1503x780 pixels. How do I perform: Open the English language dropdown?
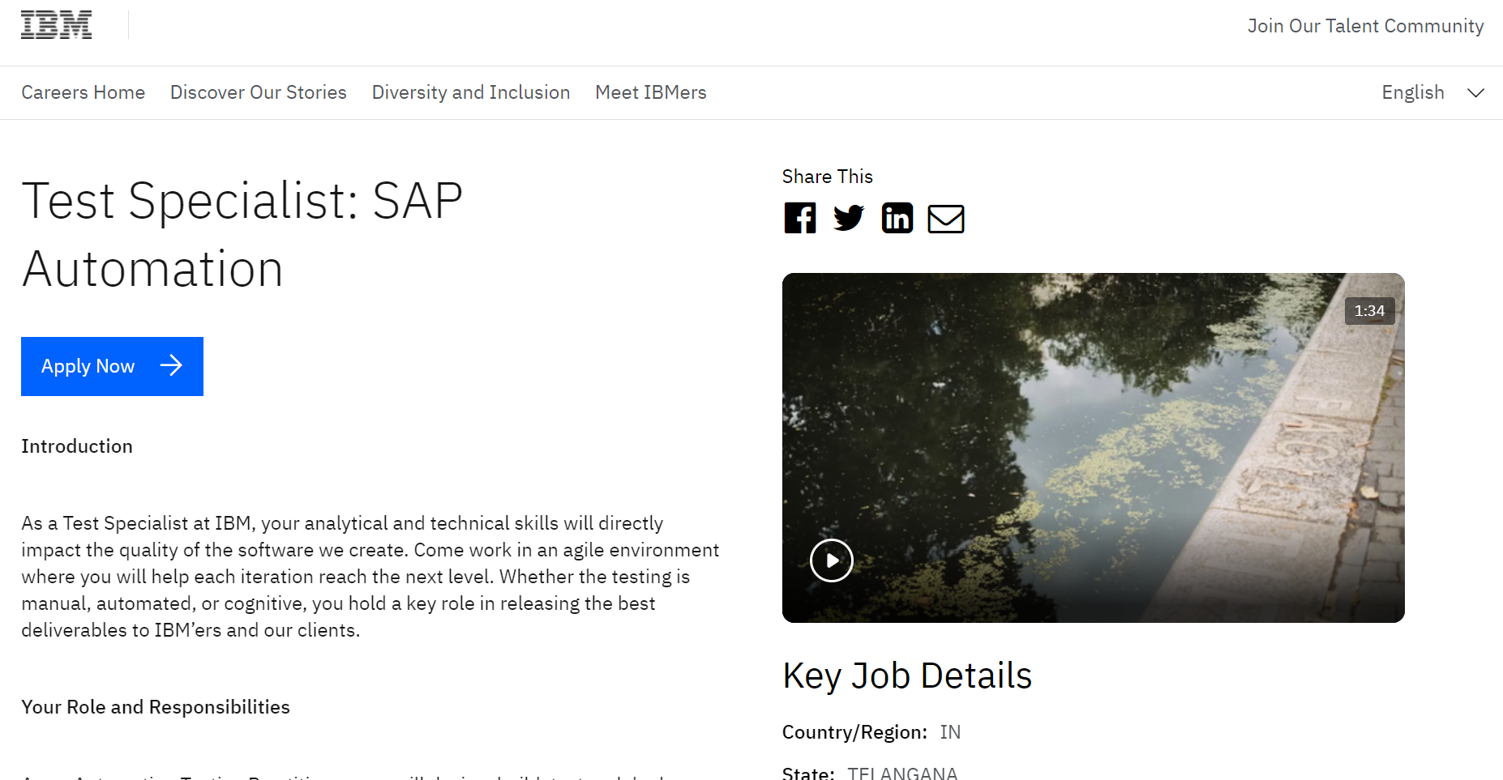(x=1432, y=92)
